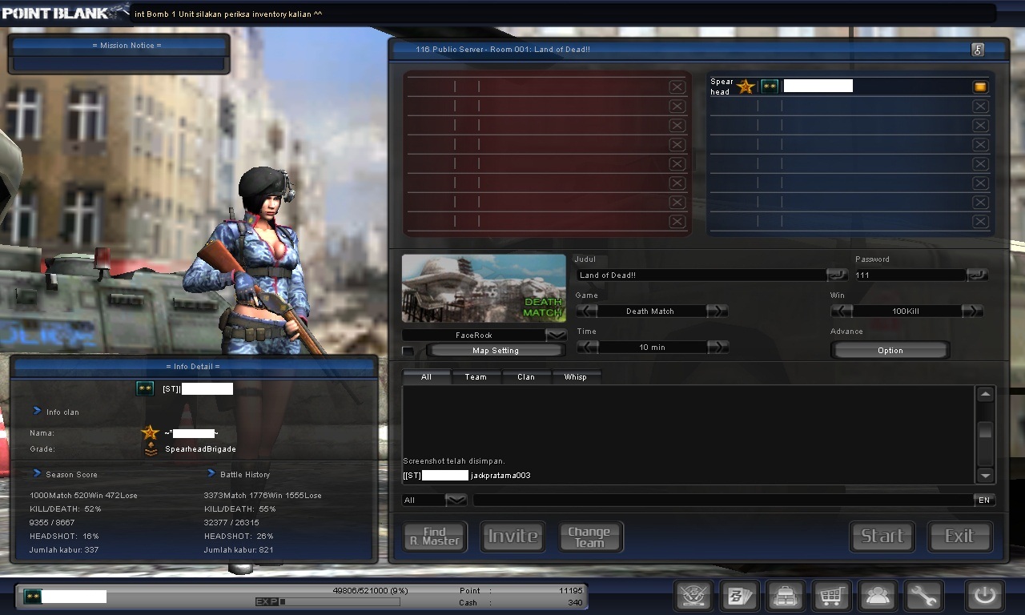Open the PB cards icon
This screenshot has height=615, width=1025.
[740, 596]
